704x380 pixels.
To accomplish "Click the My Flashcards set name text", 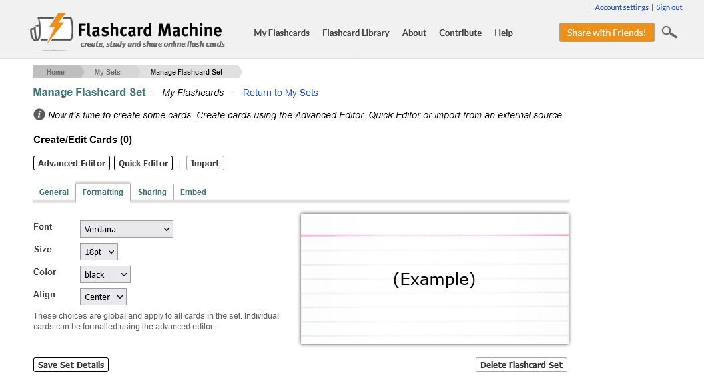I will pos(193,93).
